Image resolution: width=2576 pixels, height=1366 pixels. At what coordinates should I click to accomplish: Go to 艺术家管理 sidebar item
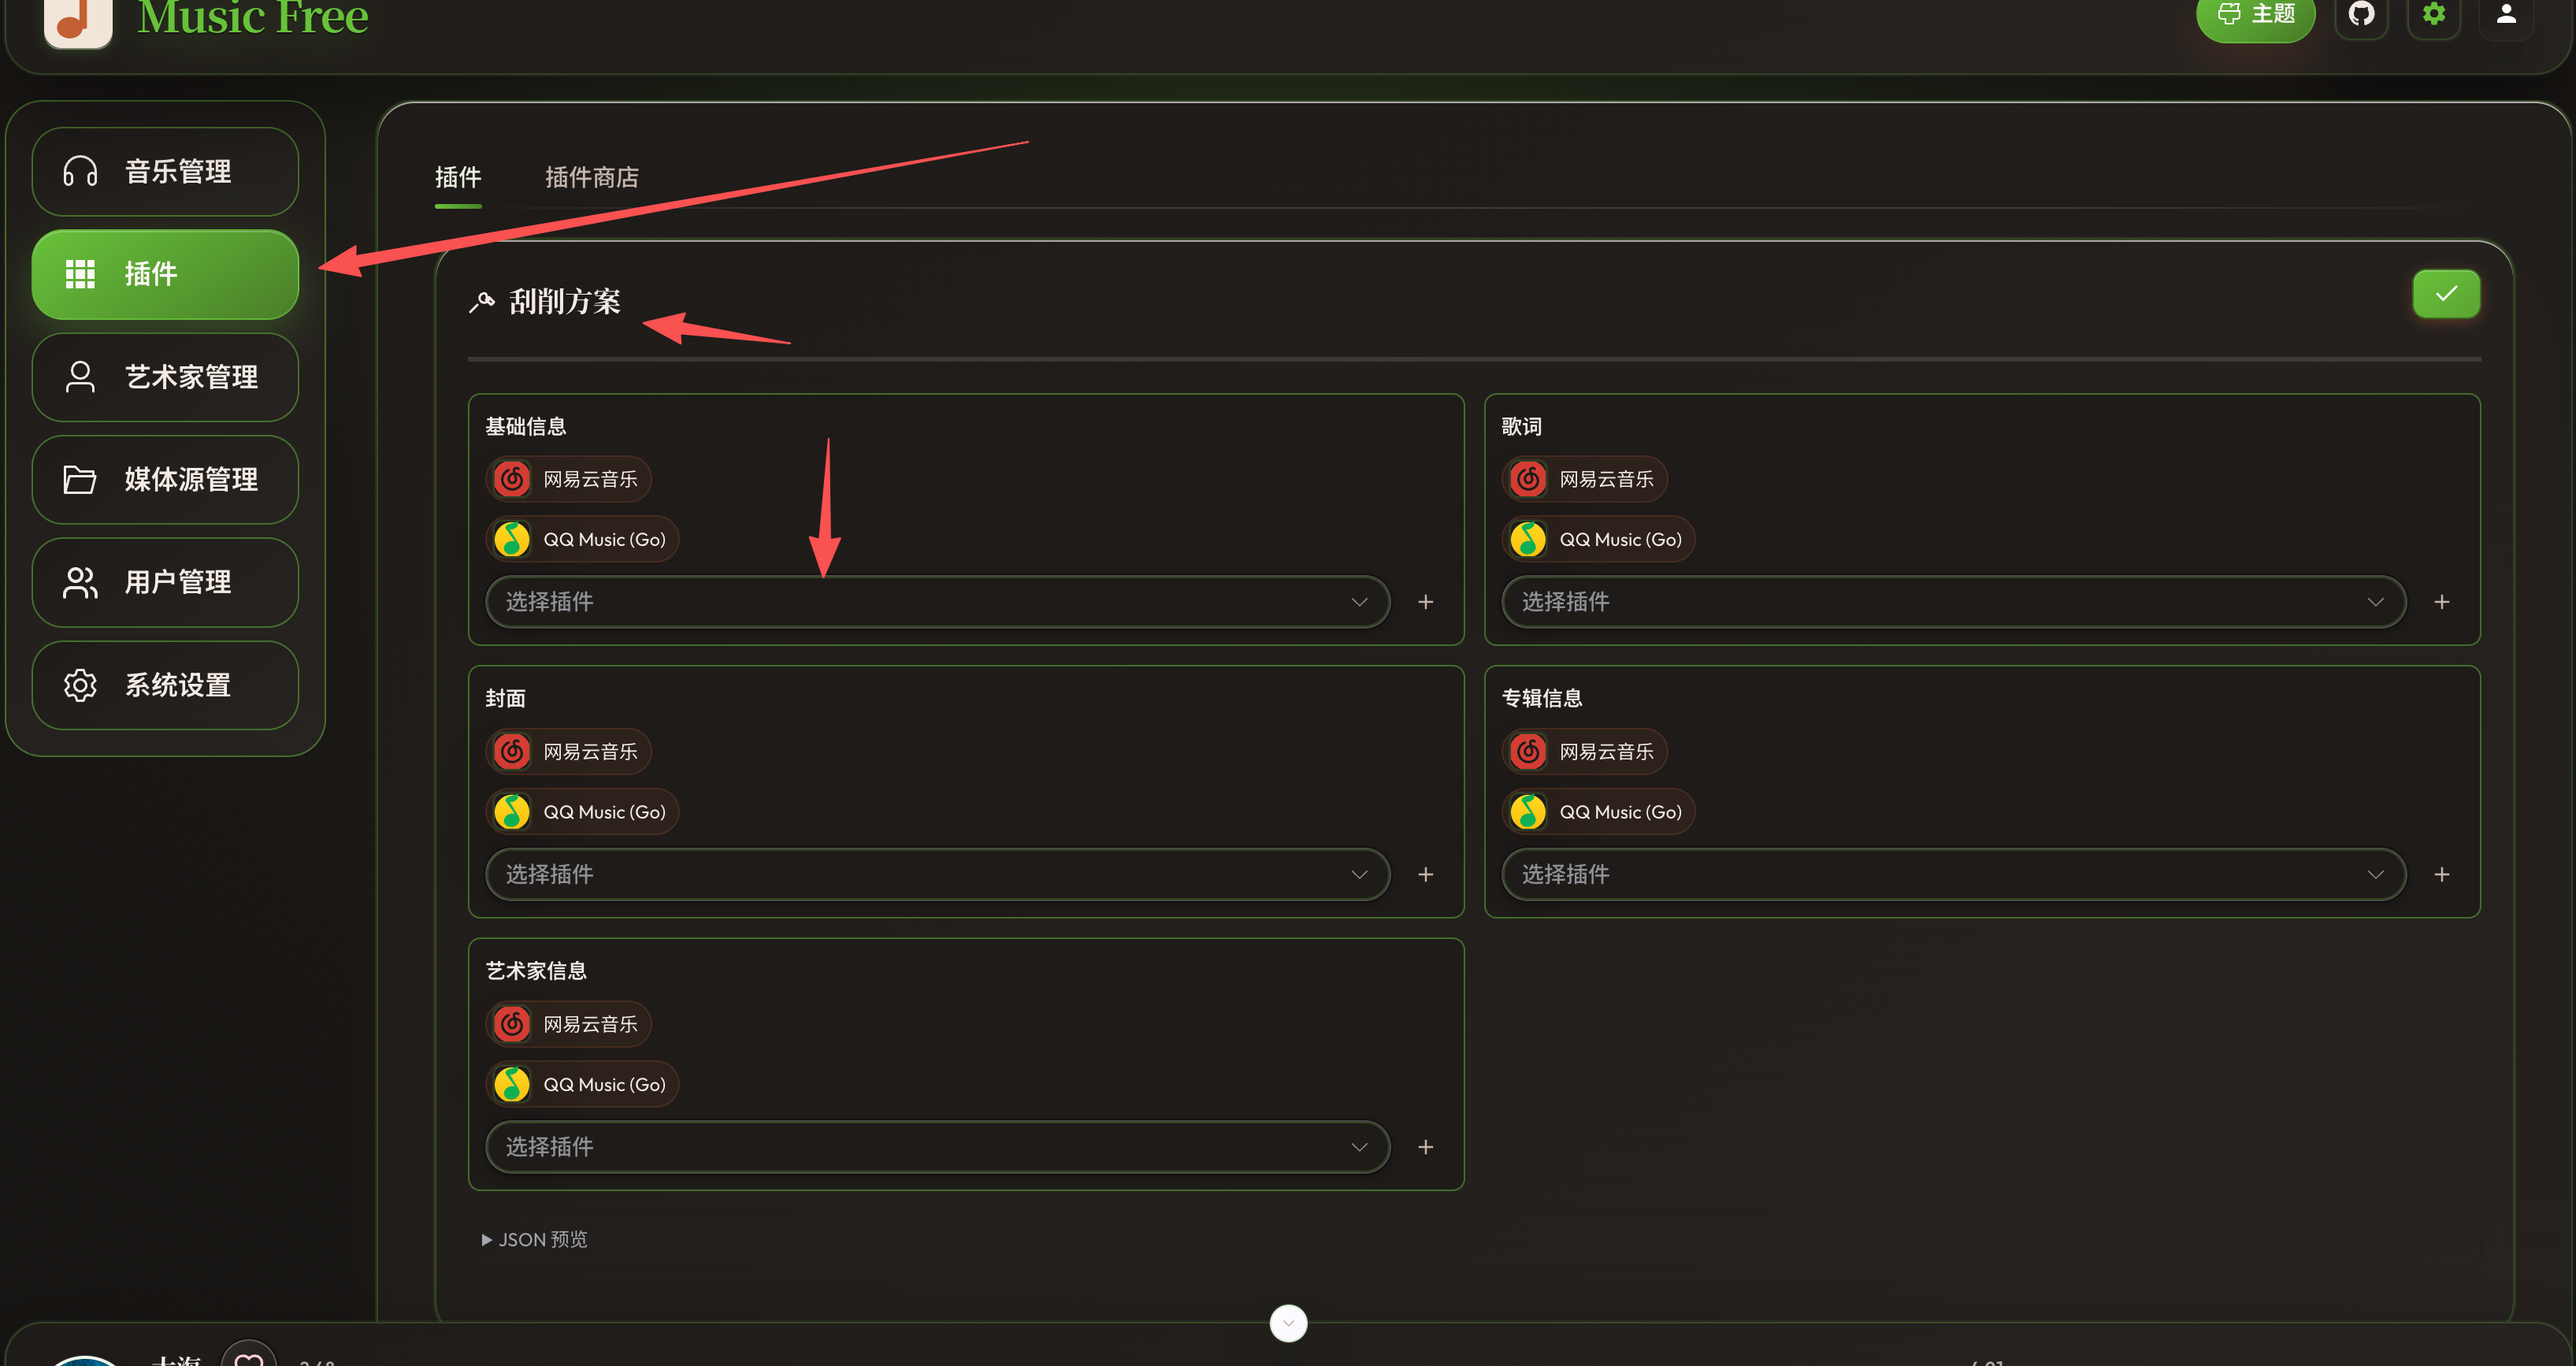[165, 377]
